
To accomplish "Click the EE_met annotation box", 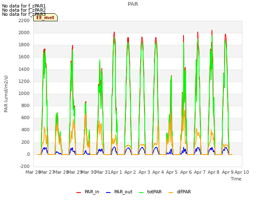I will tap(45, 17).
